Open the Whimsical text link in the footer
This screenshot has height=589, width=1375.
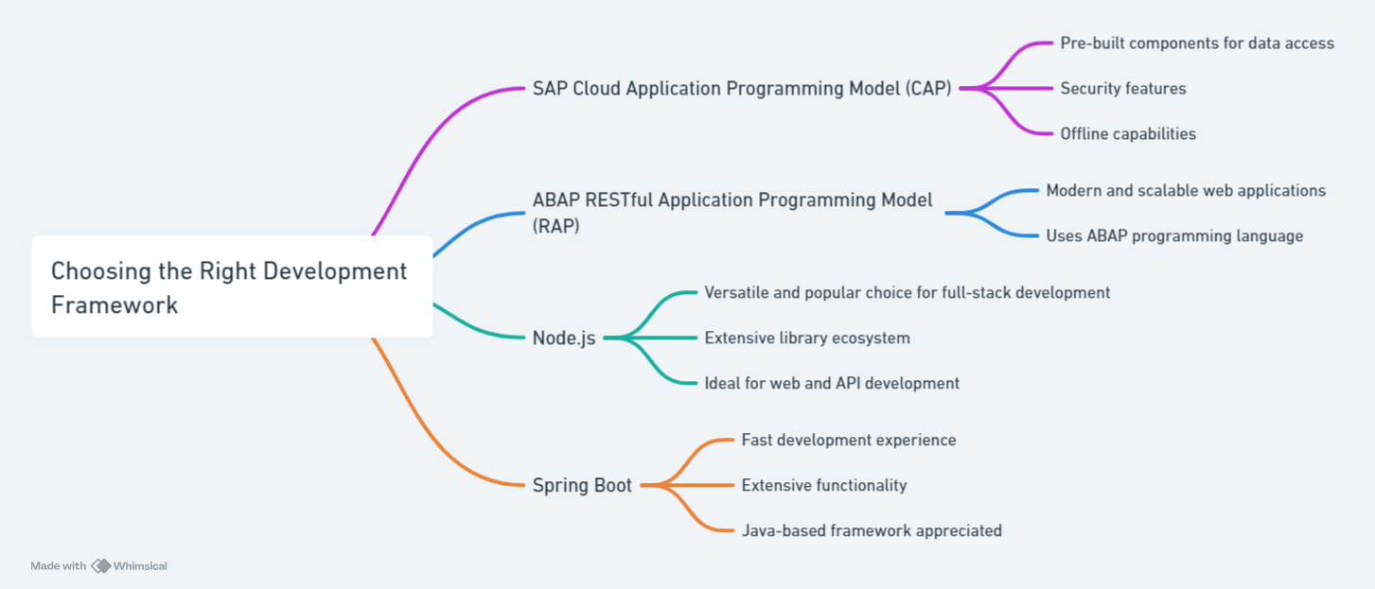click(x=140, y=566)
